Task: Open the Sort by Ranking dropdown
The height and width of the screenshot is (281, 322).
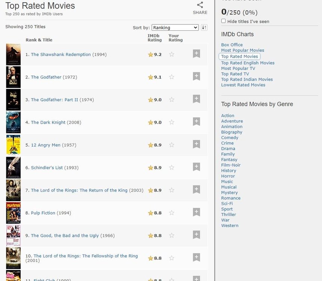Action: point(175,27)
